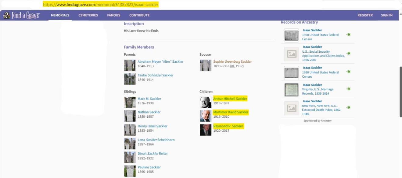Open Social Security Applications and Claims Index record
The height and width of the screenshot is (178, 402).
tap(323, 56)
